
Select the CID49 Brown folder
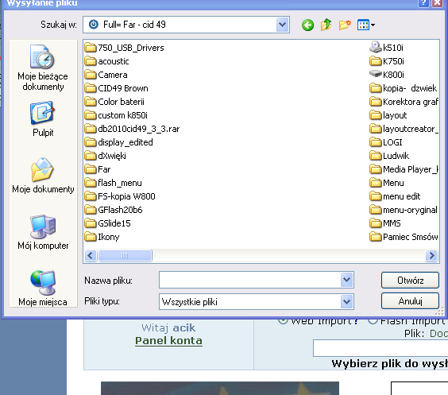coord(117,88)
